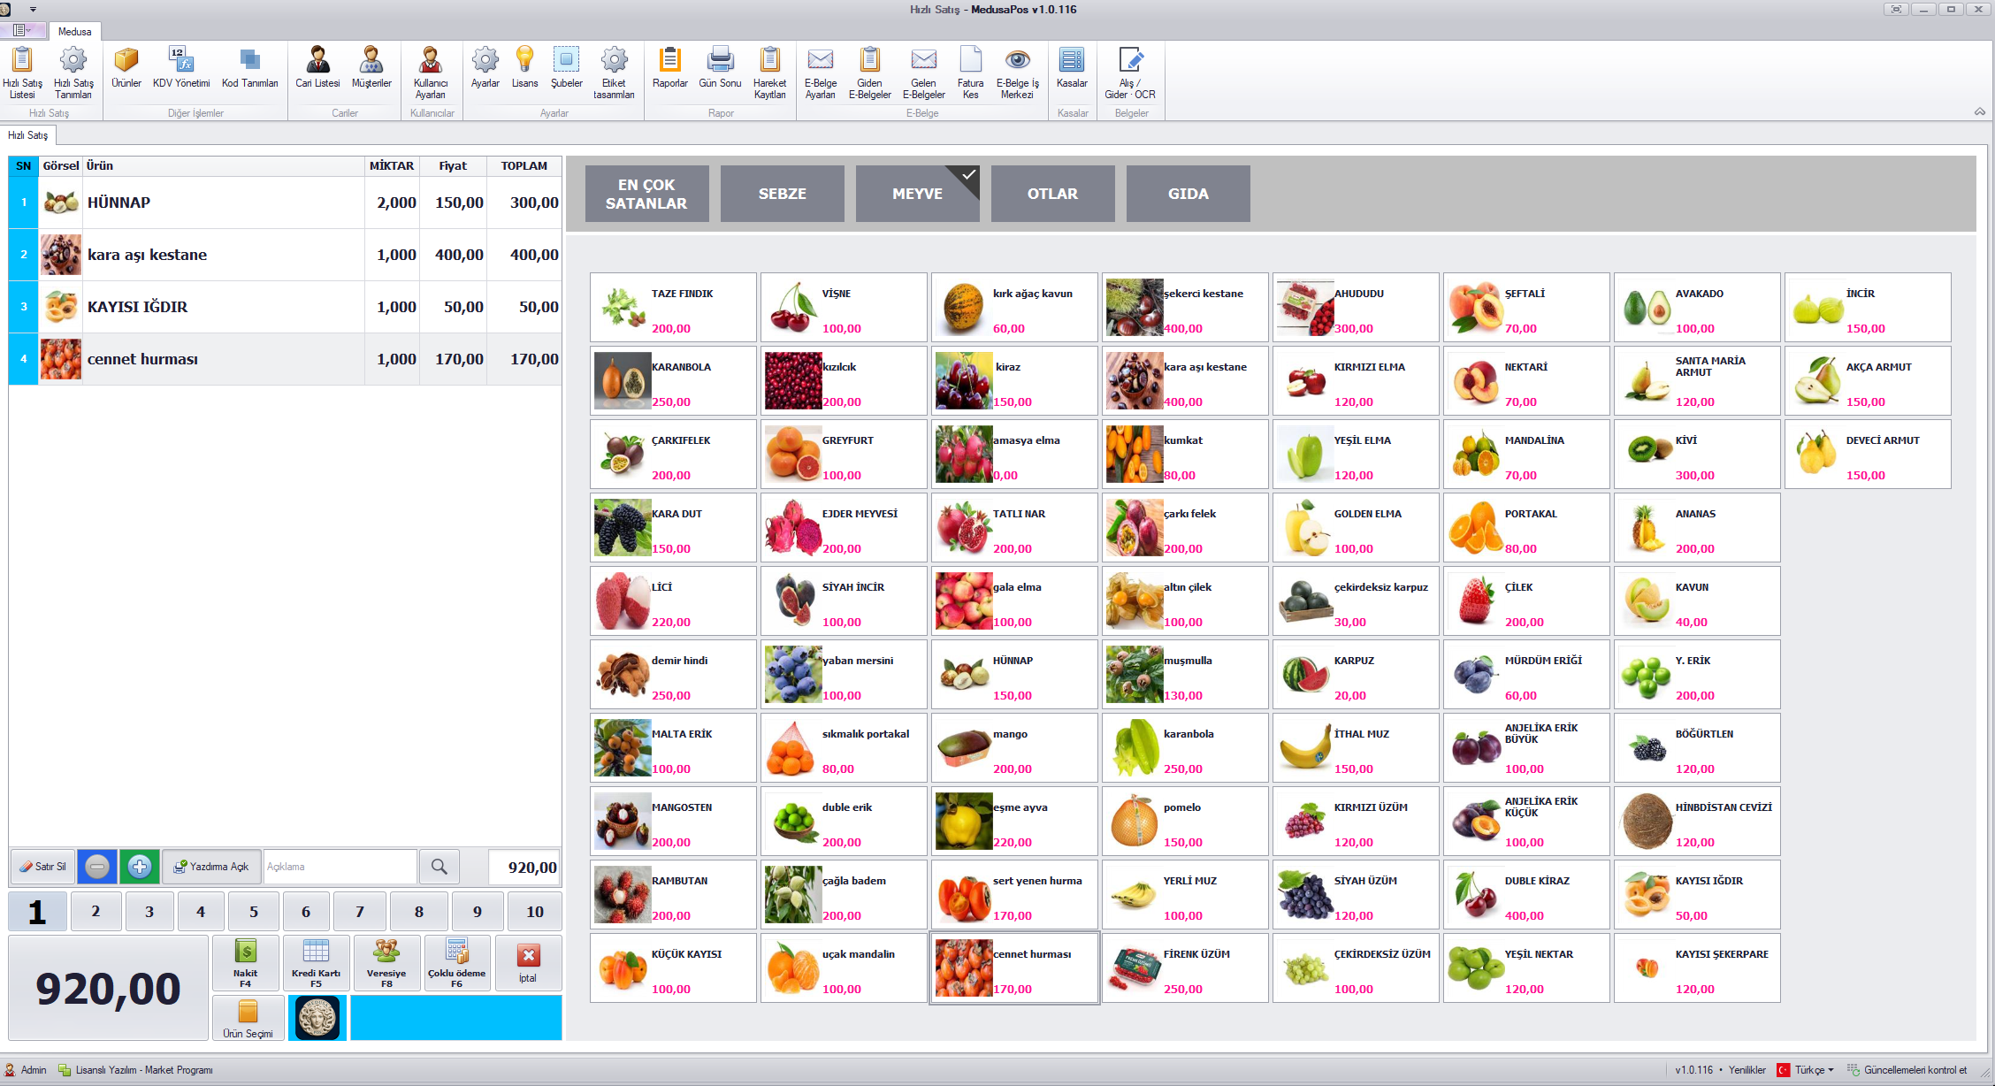Click Satır Sil button

click(x=42, y=867)
